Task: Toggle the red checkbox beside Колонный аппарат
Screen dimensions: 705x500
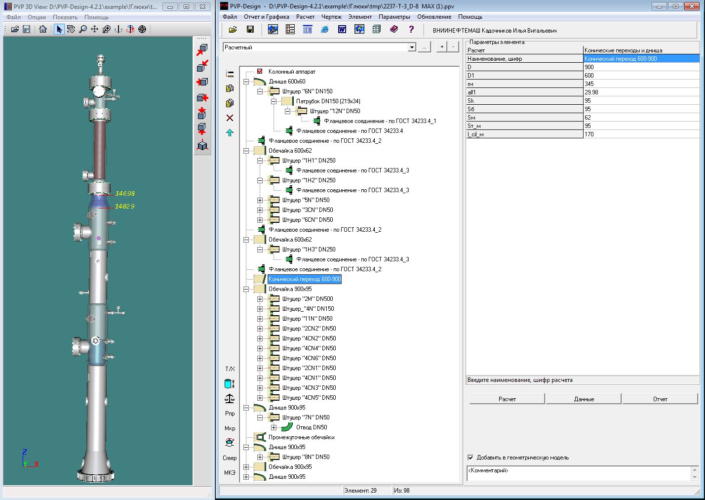Action: (260, 72)
